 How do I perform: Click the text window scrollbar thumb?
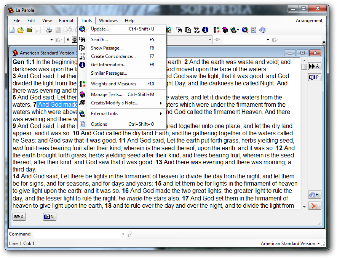pyautogui.click(x=304, y=67)
